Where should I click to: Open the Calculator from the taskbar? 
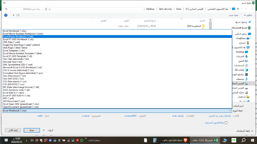(155, 140)
